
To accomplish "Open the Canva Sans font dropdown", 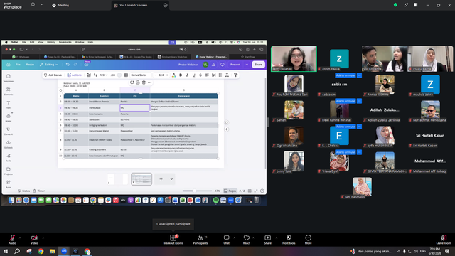I will click(140, 75).
